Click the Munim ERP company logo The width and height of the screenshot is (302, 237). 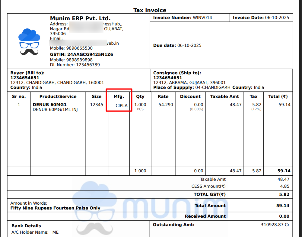tap(29, 42)
